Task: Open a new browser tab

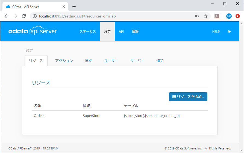Action: point(74,7)
